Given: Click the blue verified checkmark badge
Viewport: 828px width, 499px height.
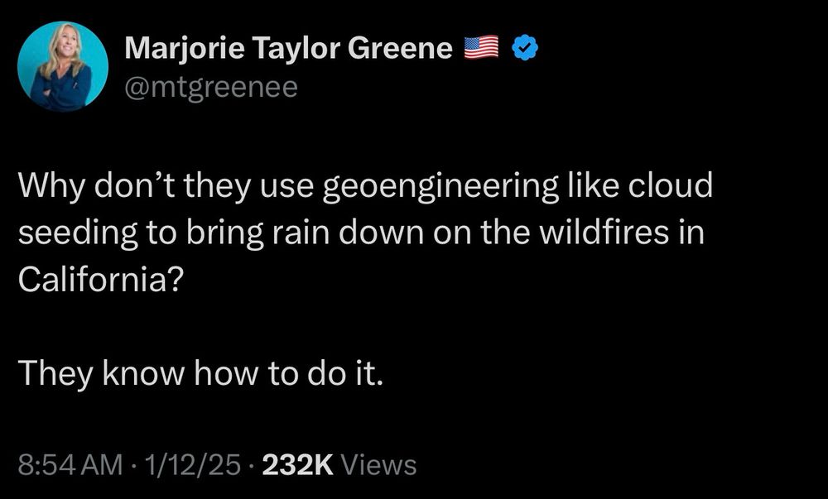Looking at the screenshot, I should [525, 49].
